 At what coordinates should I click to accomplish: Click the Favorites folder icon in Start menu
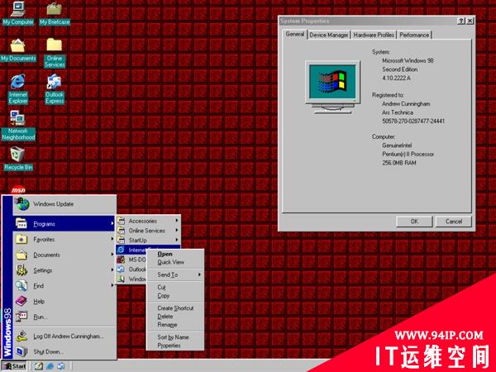click(21, 239)
